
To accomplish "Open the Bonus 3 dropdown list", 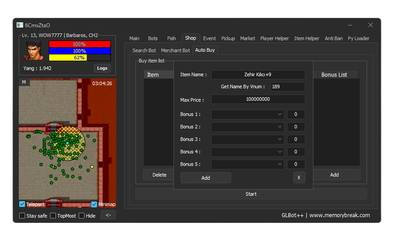I will [247, 139].
